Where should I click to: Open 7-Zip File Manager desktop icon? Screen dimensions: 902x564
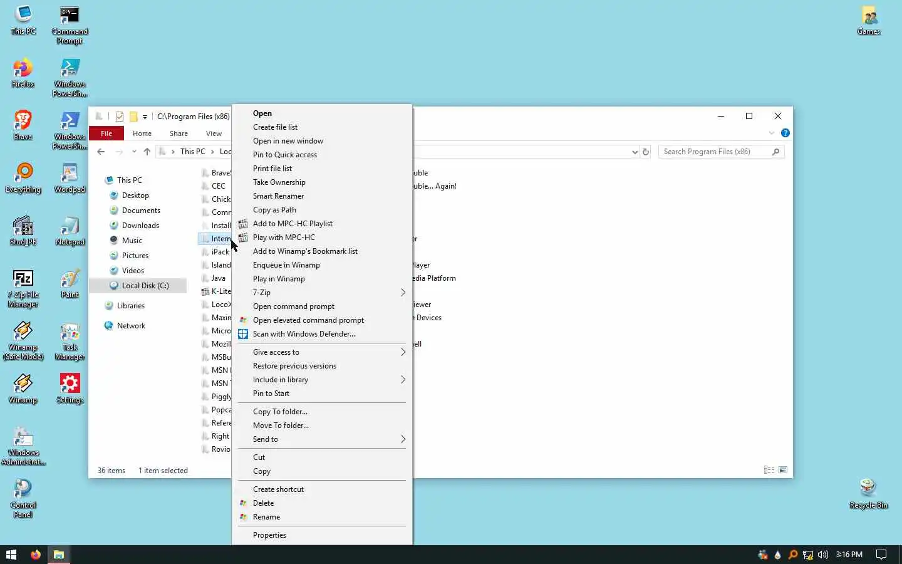23,288
